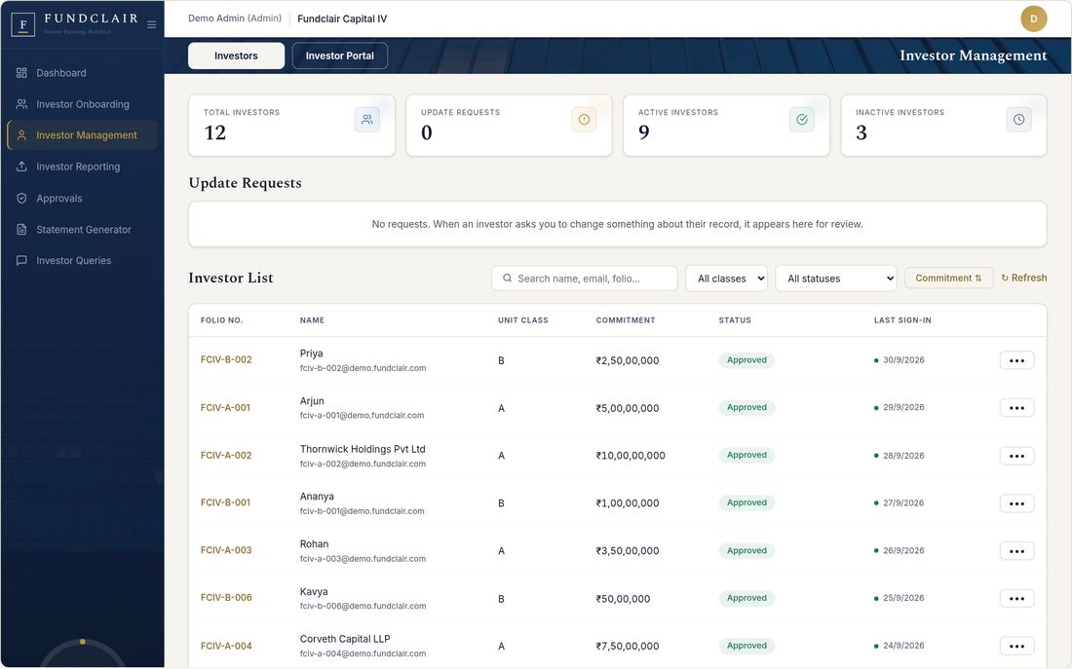Focus the search name, email, folio field
Screen dimensions: 1072x669
point(585,279)
